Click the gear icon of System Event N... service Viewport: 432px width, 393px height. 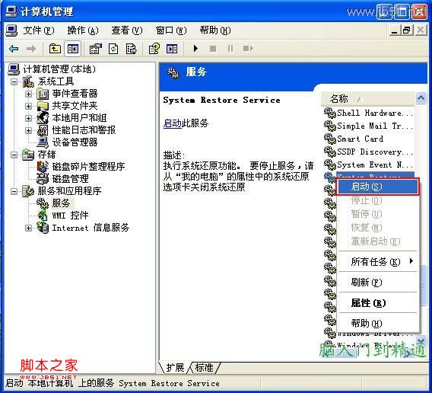click(330, 165)
